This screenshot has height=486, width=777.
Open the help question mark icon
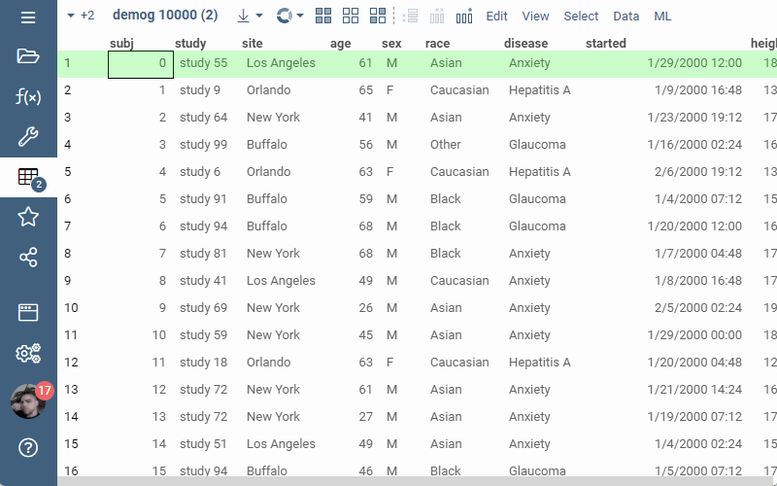click(28, 448)
